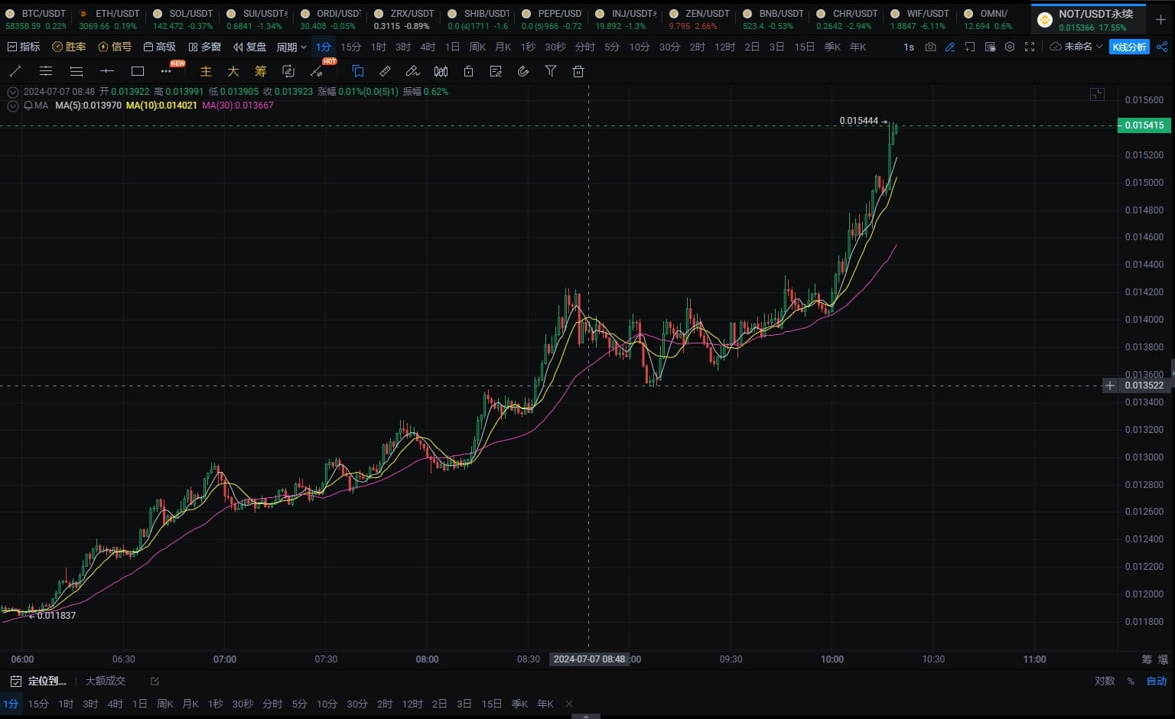This screenshot has width=1175, height=719.
Task: Open the 指标 indicators button
Action: pyautogui.click(x=23, y=47)
